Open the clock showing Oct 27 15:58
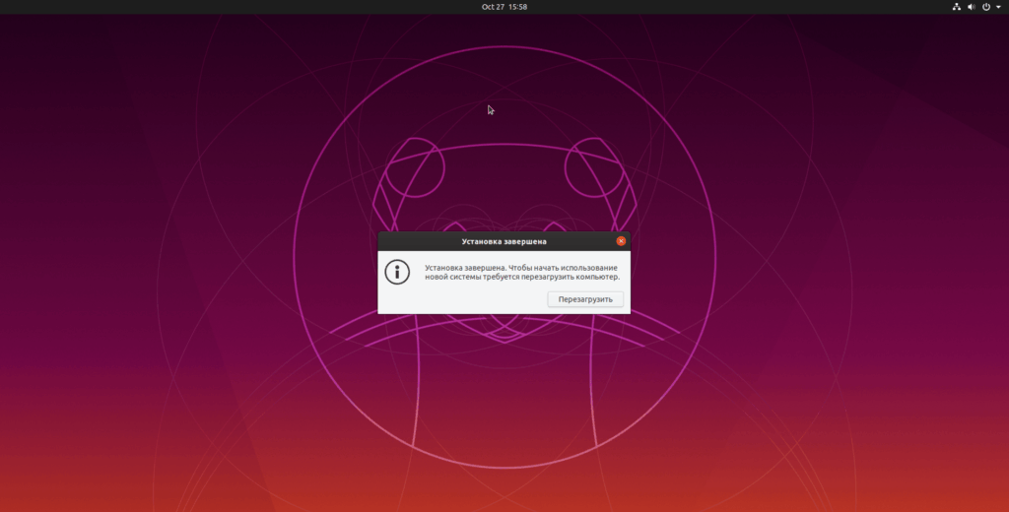The height and width of the screenshot is (512, 1009). tap(504, 7)
